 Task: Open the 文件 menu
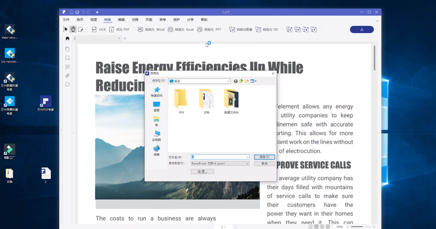[x=66, y=20]
